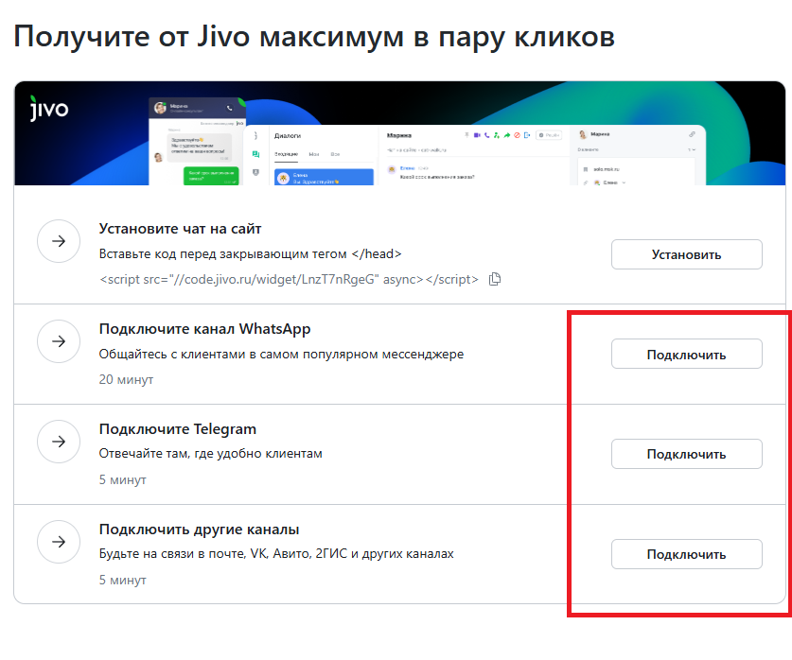
Task: Click the heading Подключите Telegram
Action: click(x=178, y=429)
